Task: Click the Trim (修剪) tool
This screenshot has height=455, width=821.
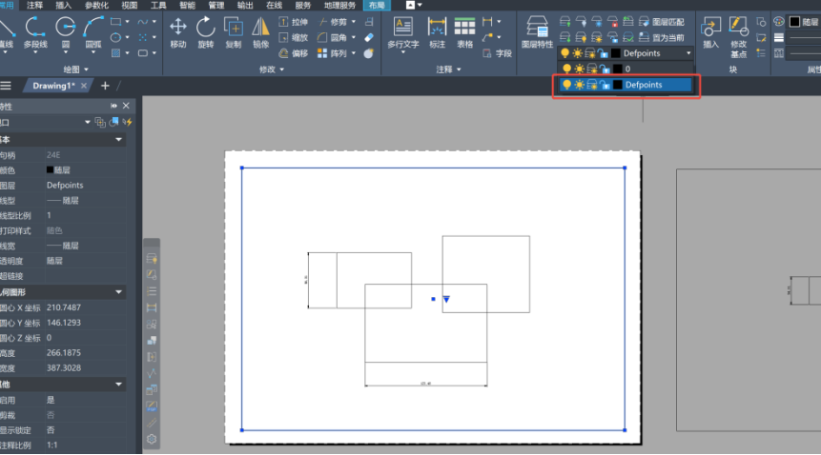Action: 333,22
